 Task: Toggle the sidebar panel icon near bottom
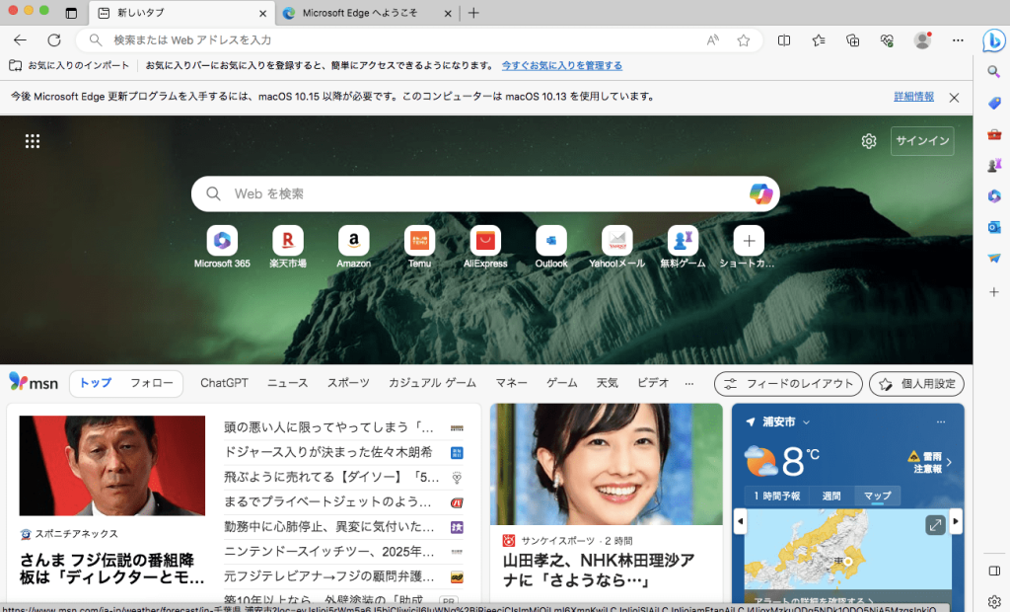(994, 571)
